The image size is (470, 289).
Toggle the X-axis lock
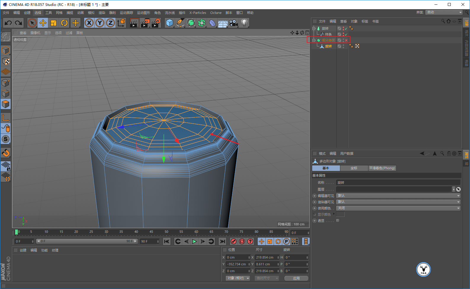[89, 23]
